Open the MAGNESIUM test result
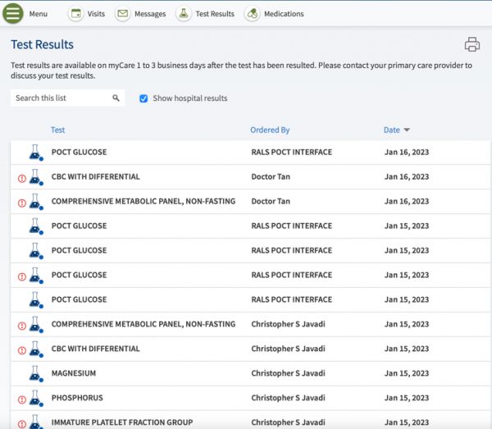The image size is (492, 429). [74, 373]
